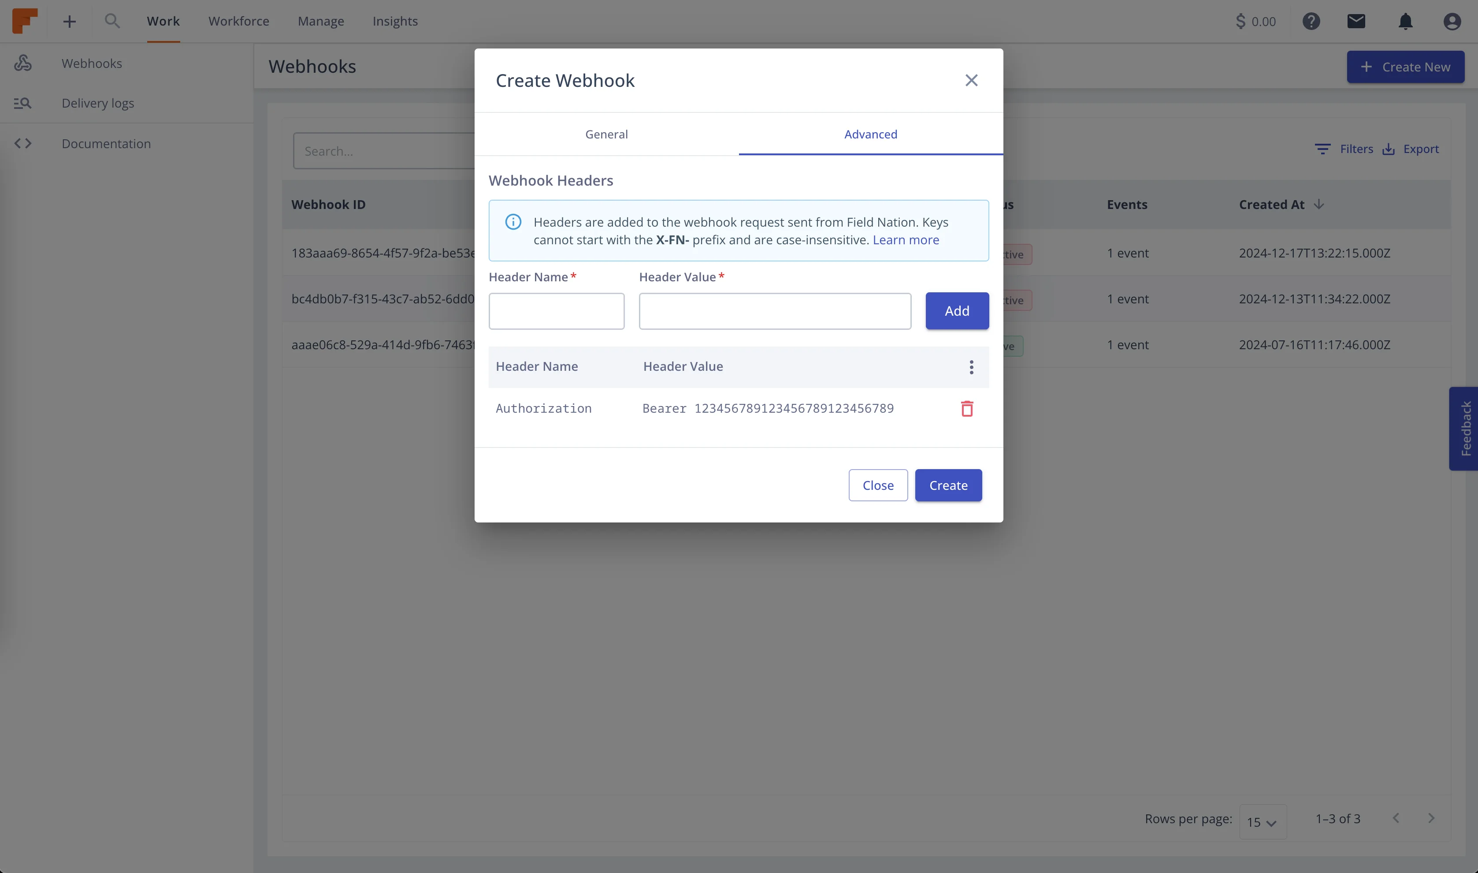
Task: Click the Create button in the dialog
Action: point(948,485)
